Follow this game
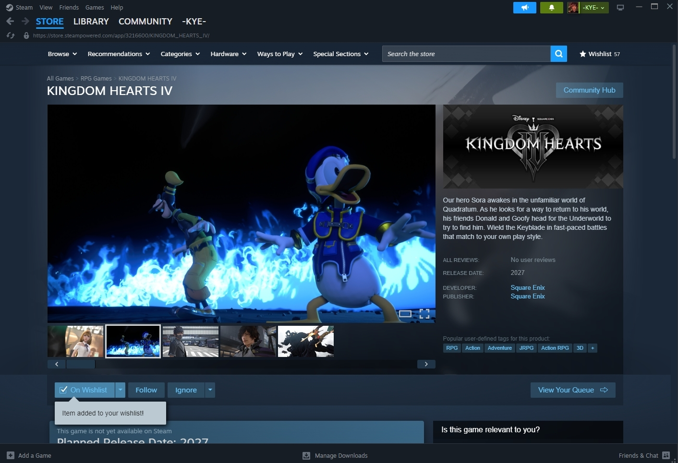The height and width of the screenshot is (463, 678). pos(146,390)
